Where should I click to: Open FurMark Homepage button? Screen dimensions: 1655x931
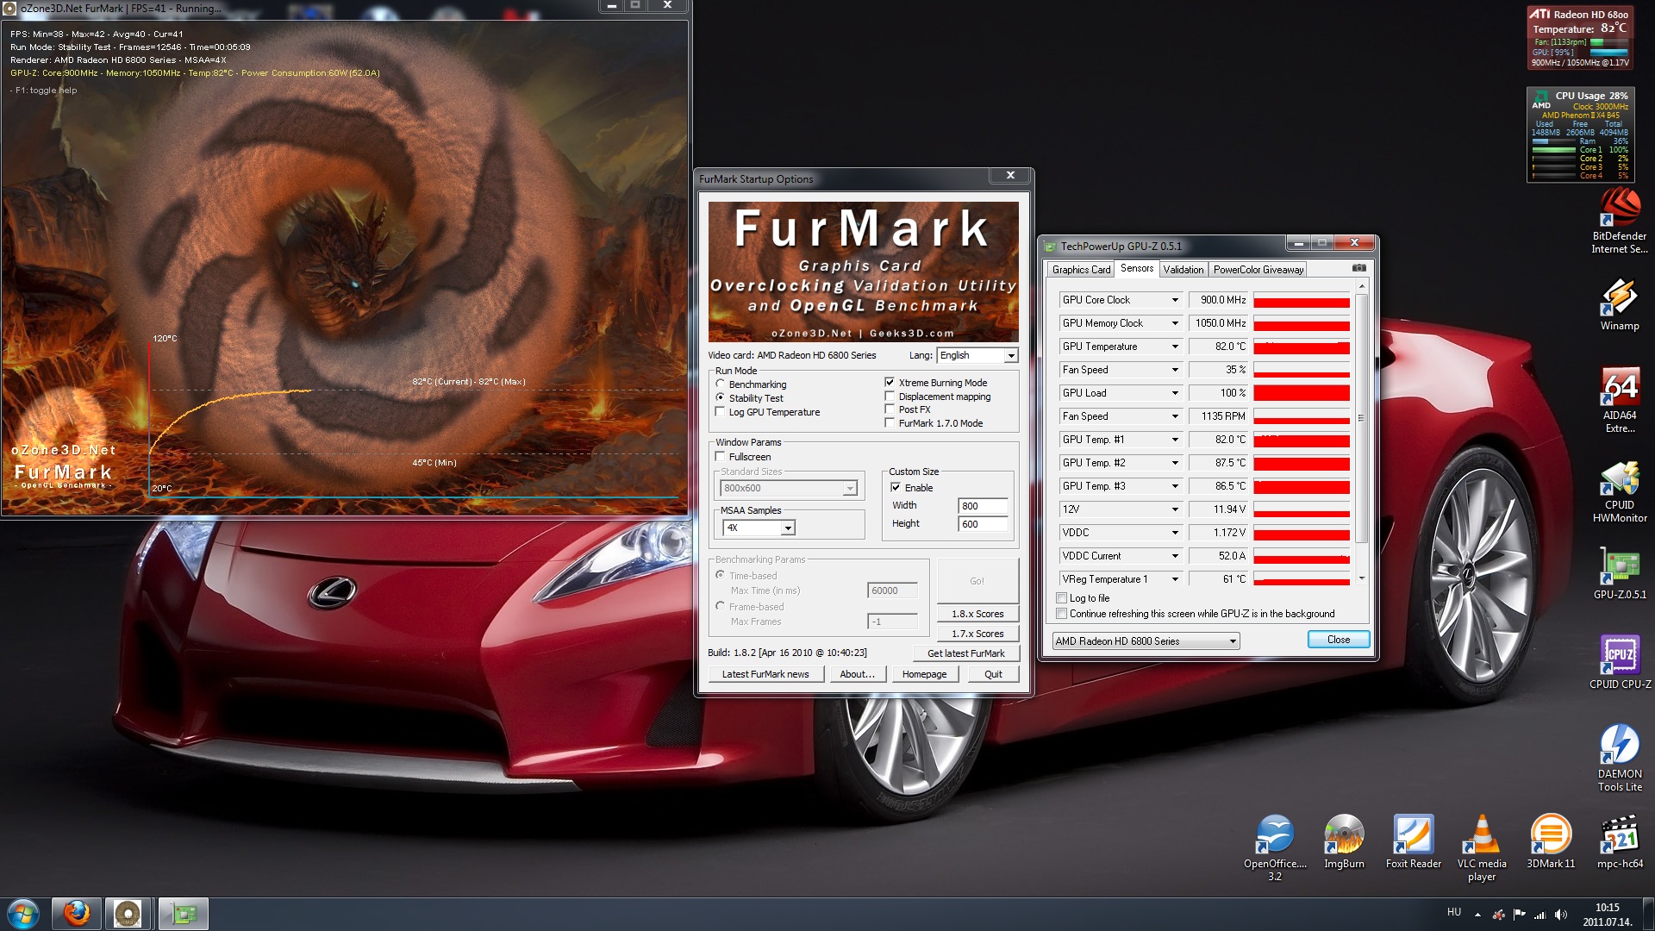924,674
